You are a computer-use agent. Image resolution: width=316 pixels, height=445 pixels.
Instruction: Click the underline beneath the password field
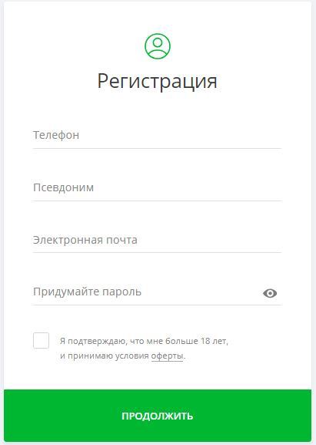click(157, 305)
